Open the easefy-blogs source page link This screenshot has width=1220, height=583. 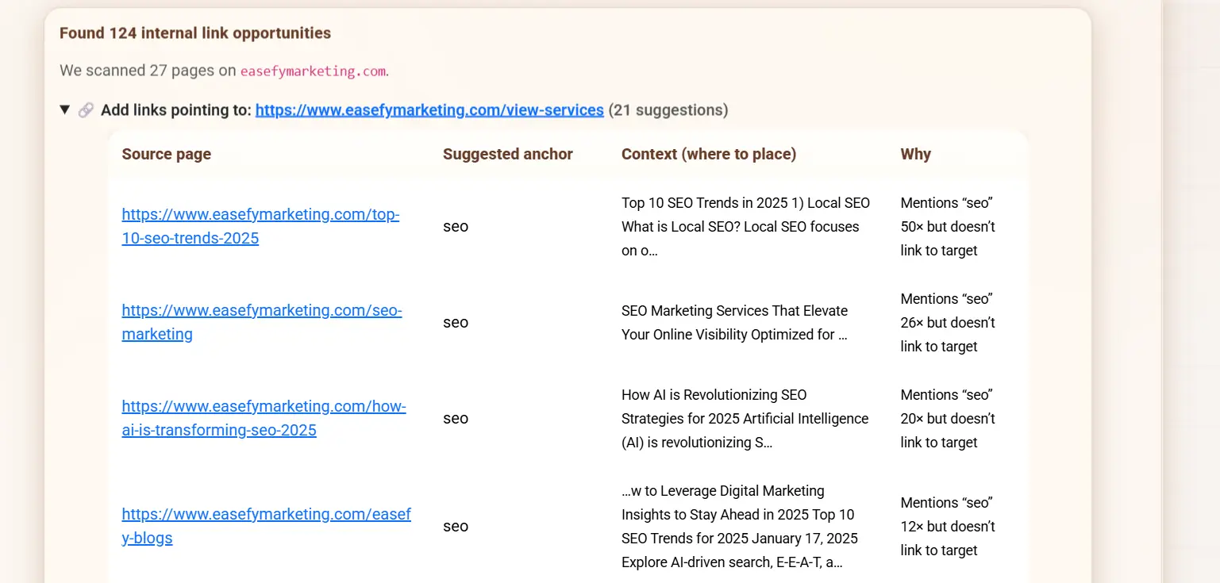pyautogui.click(x=266, y=526)
